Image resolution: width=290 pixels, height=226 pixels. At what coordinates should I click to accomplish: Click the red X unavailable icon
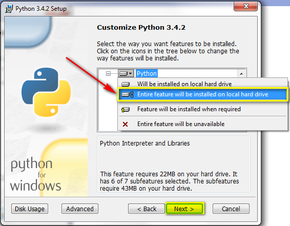tap(125, 124)
